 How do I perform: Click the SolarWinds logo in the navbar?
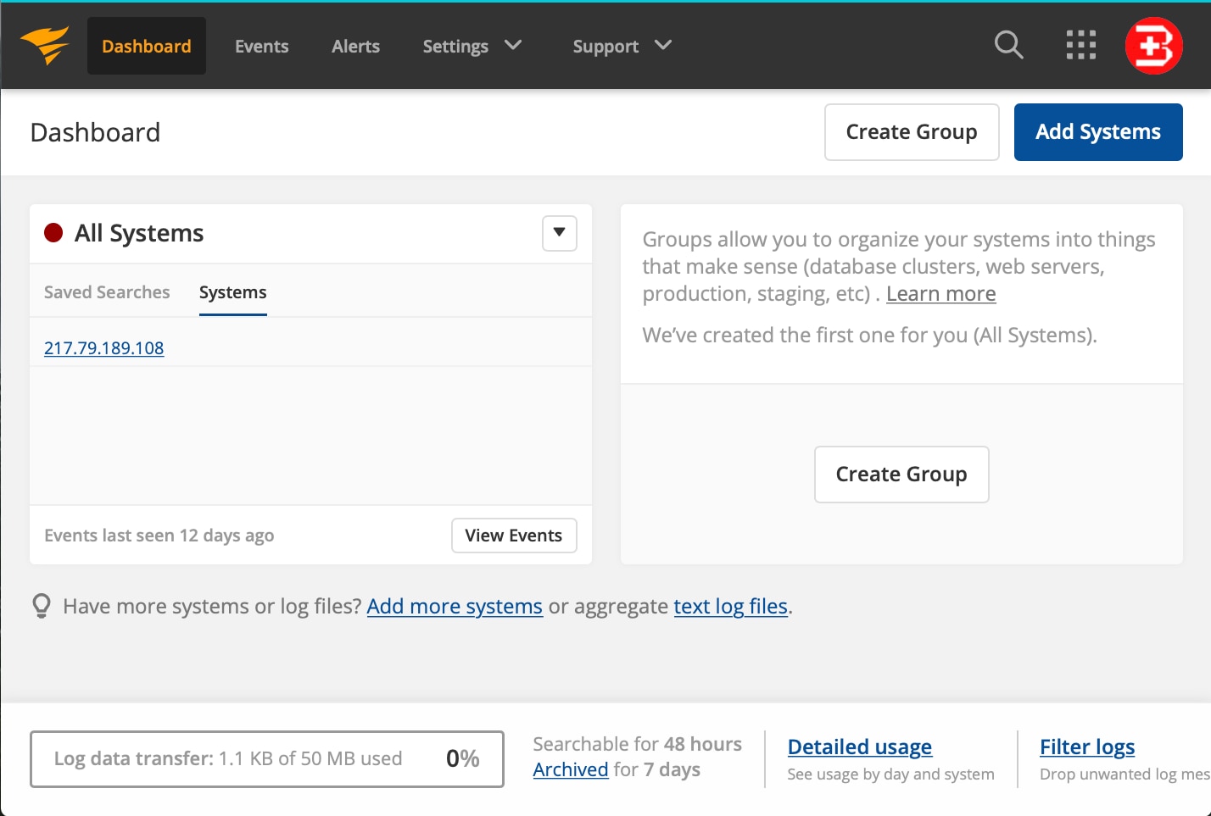pos(43,46)
